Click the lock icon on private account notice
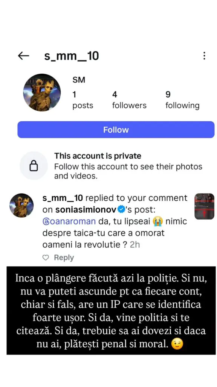 pyautogui.click(x=34, y=166)
